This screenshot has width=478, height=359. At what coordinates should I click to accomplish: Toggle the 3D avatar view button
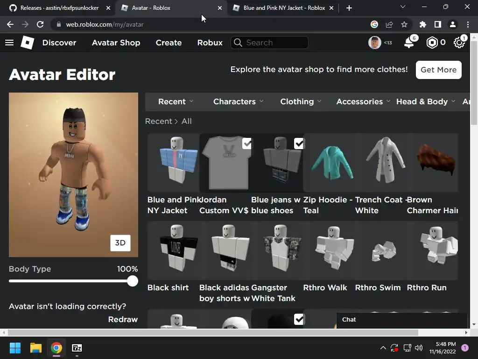(x=120, y=243)
